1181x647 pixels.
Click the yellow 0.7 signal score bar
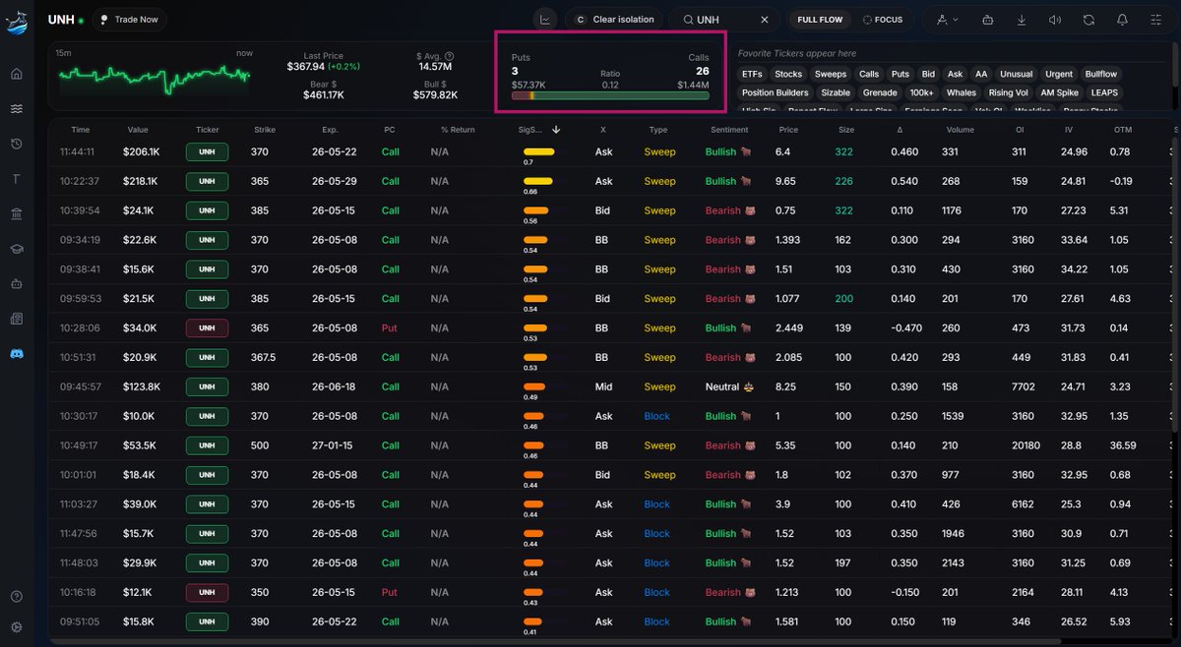pyautogui.click(x=538, y=151)
